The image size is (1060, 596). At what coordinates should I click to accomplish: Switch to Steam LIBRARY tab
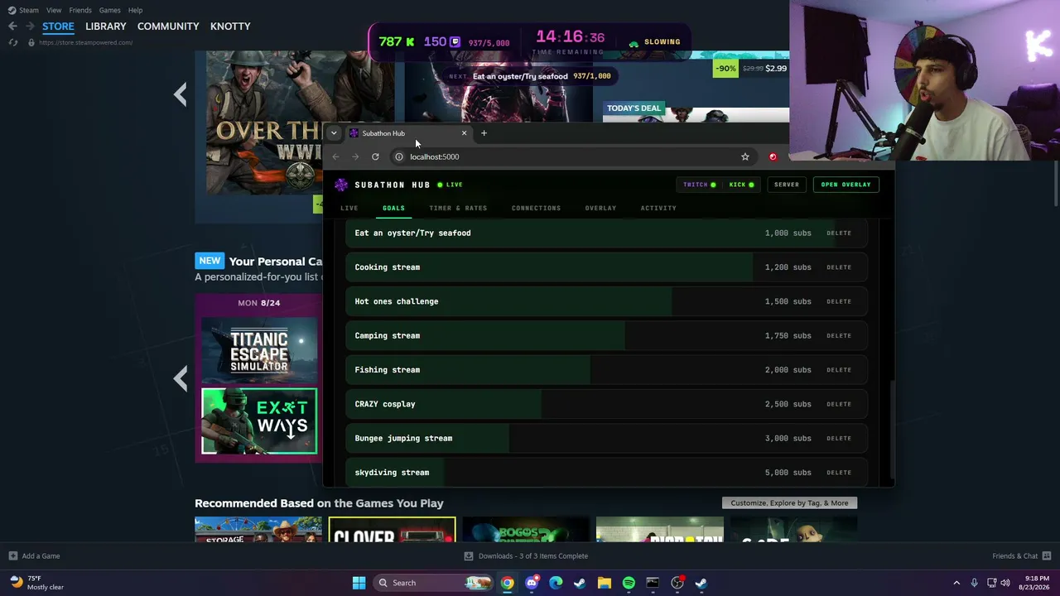[106, 26]
